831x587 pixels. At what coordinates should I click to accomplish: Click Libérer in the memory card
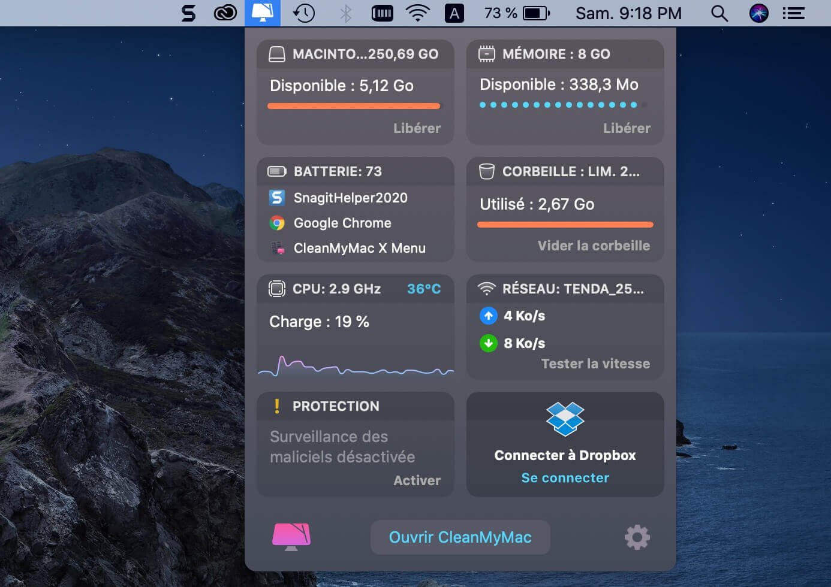(627, 128)
